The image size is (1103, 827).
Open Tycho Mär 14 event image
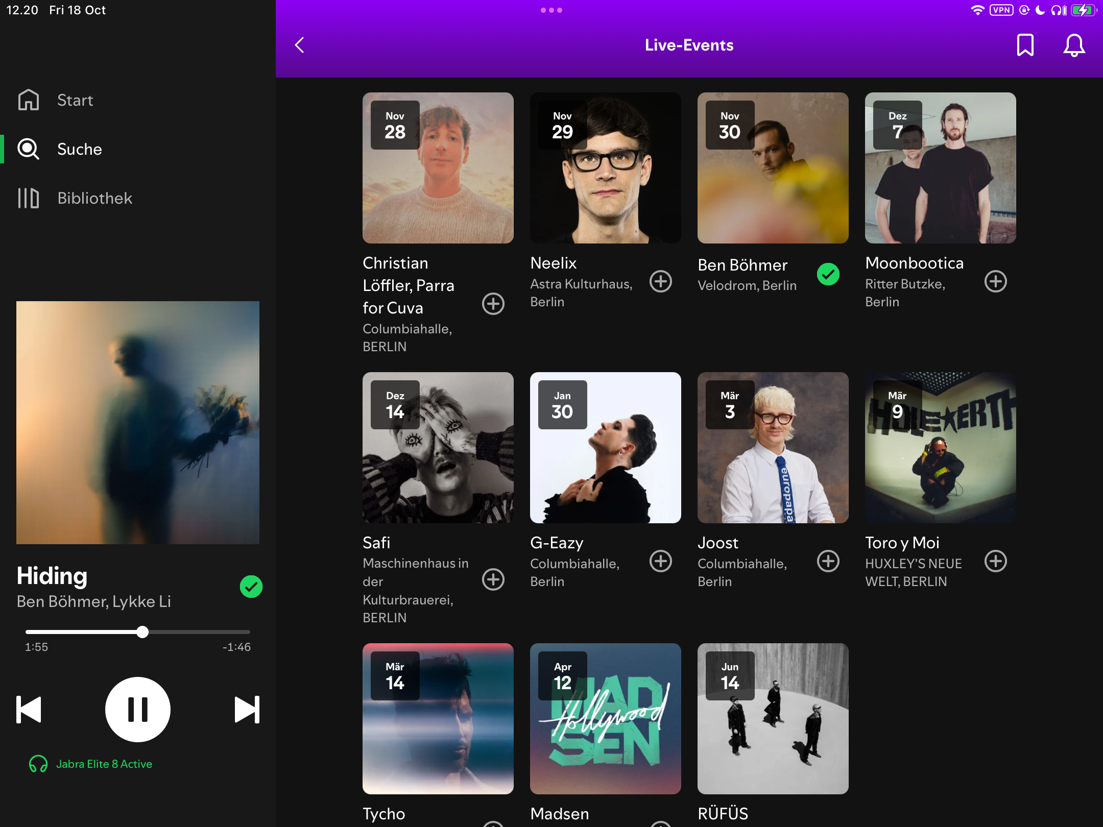pos(438,719)
